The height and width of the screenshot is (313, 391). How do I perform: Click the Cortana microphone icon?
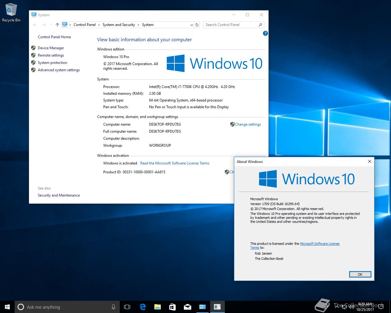(x=113, y=307)
